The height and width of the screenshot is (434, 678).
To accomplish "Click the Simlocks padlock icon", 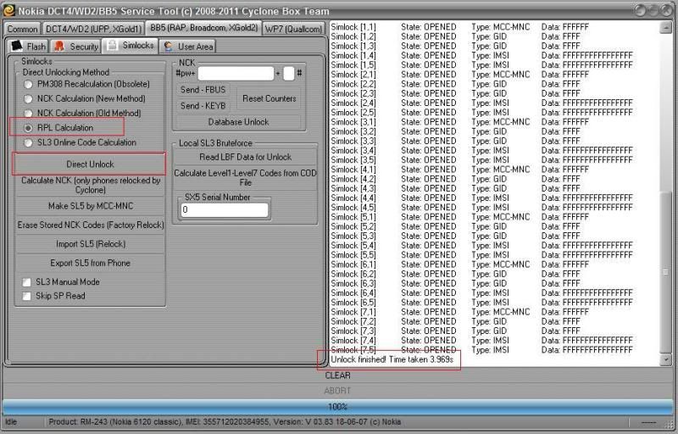I will coord(112,45).
